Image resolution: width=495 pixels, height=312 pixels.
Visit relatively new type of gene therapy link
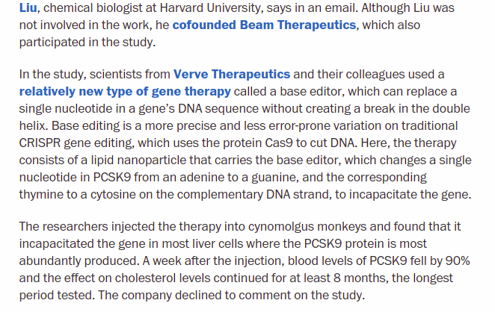pos(125,92)
